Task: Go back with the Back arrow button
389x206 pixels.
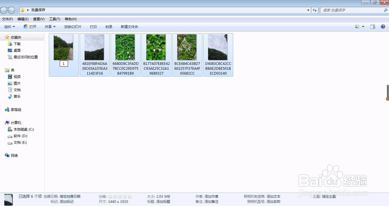Action: pyautogui.click(x=3, y=10)
